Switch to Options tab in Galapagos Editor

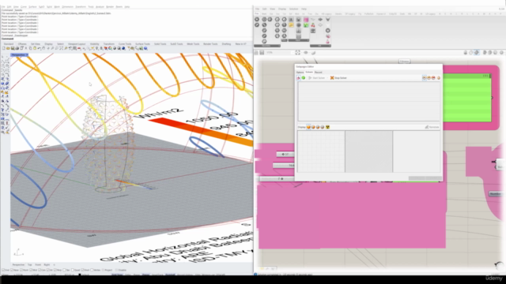[300, 72]
